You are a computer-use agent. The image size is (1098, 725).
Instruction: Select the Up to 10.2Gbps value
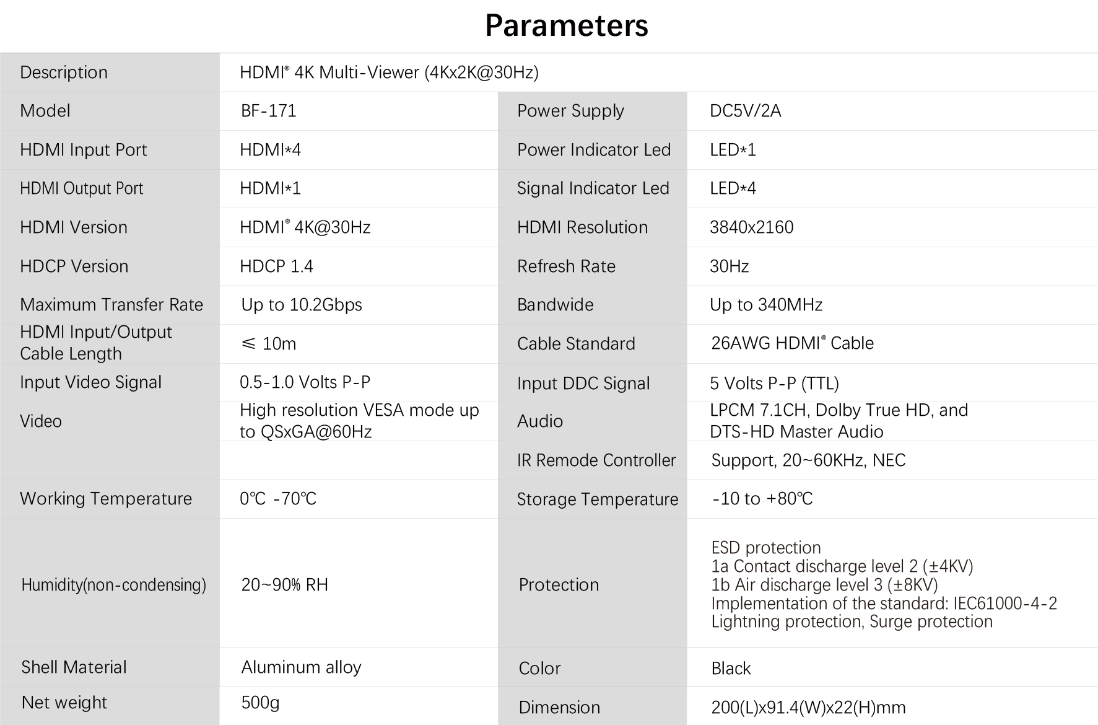(302, 305)
